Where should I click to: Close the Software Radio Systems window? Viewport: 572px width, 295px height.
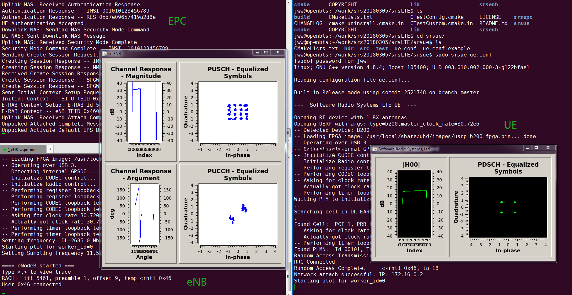click(x=548, y=148)
